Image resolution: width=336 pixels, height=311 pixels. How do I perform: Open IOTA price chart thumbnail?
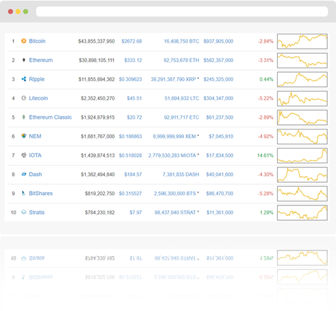(302, 155)
